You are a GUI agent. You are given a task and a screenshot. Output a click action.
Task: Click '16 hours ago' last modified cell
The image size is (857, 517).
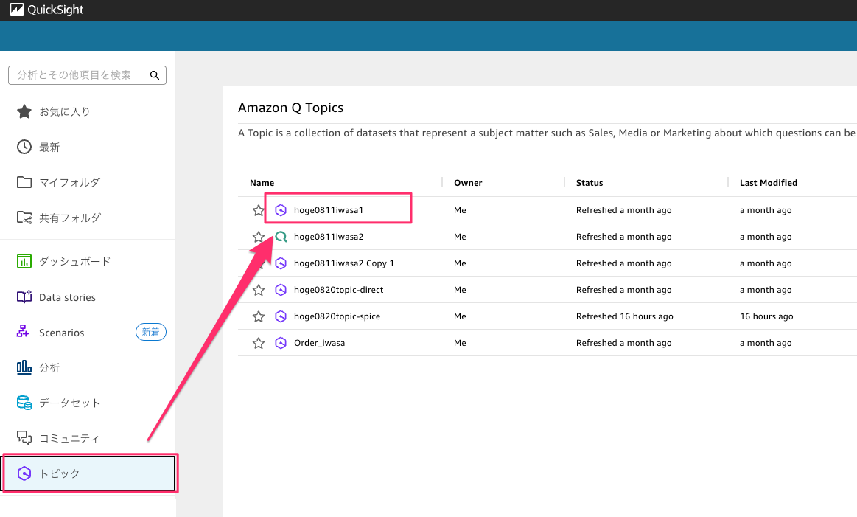766,316
